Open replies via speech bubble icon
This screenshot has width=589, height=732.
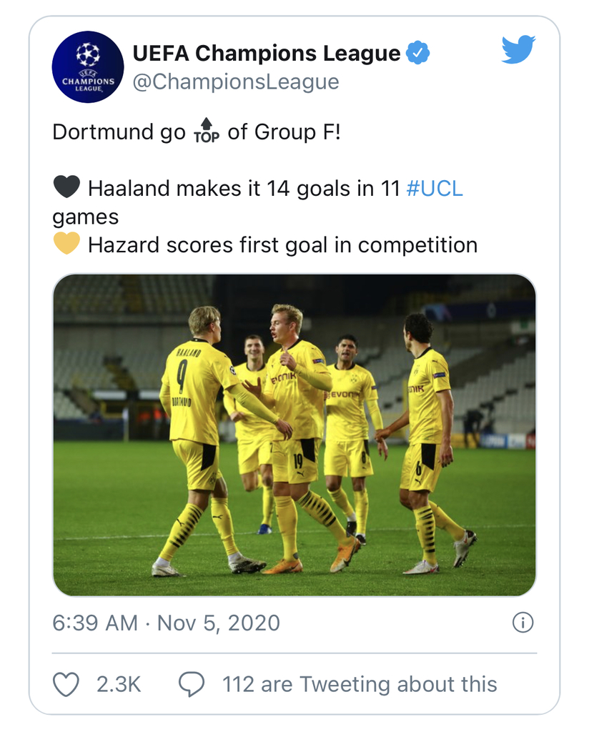tap(192, 684)
